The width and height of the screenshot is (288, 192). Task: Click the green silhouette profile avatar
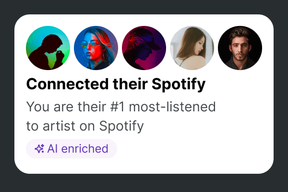tap(48, 48)
